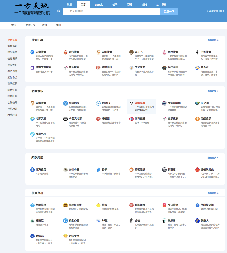Click 查看更多 in 影音娱乐 section
This screenshot has width=227, height=253.
click(213, 91)
